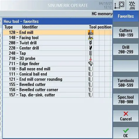Click the Ball nose end mill icon
Viewport: 139px width, 139px height.
click(91, 69)
